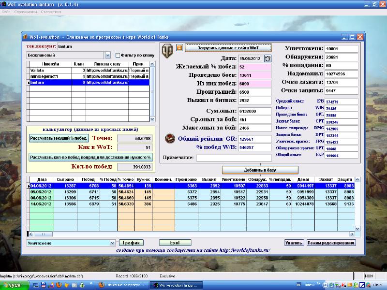Toggle the 'Фильтр по клану' checkbox
This screenshot has height=290, width=387.
click(118, 55)
